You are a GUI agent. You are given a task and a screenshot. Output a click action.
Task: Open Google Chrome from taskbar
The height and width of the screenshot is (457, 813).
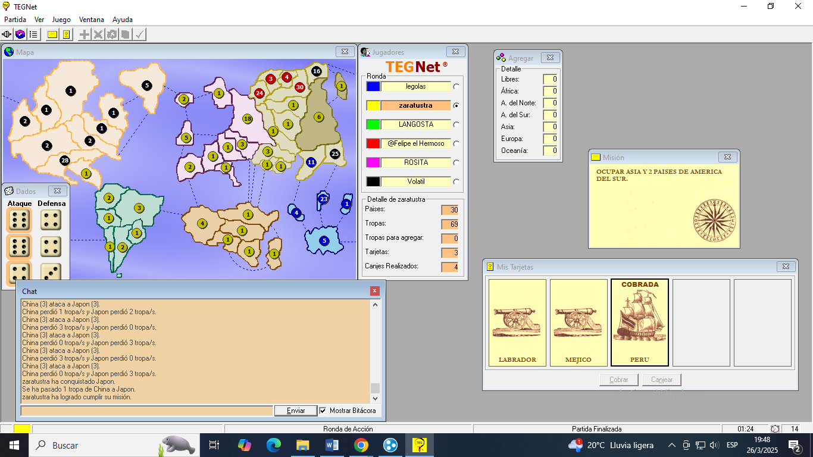click(x=361, y=445)
